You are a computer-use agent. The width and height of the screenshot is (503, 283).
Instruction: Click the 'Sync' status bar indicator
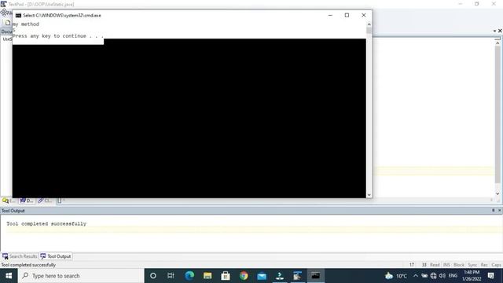click(472, 265)
